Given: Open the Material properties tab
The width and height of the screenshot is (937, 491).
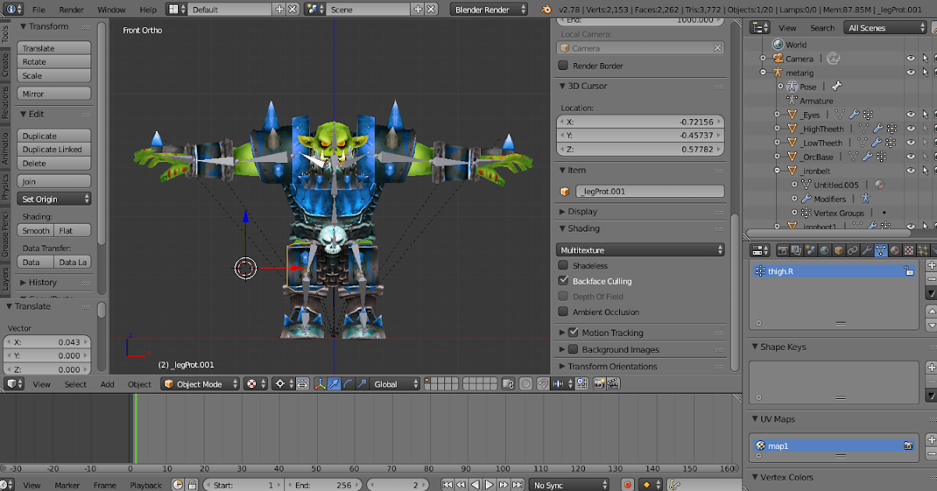Looking at the screenshot, I should pos(895,250).
